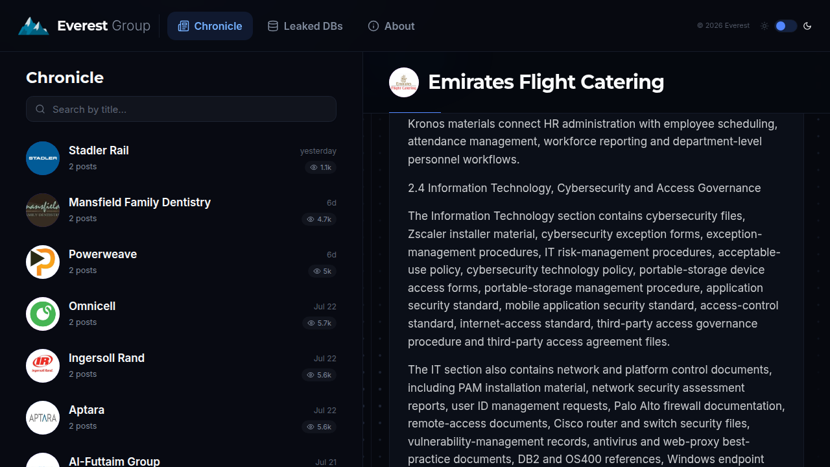The image size is (830, 467).
Task: Click the Ingersoll Rand 5.6k views badge
Action: point(319,375)
